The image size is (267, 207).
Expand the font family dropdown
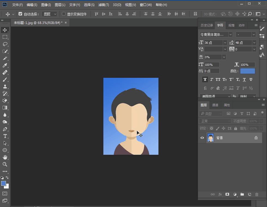point(230,35)
